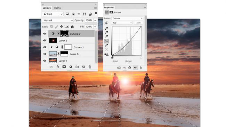The width and height of the screenshot is (226, 127).
Task: Pick white point eyedropper
Action: (106, 37)
